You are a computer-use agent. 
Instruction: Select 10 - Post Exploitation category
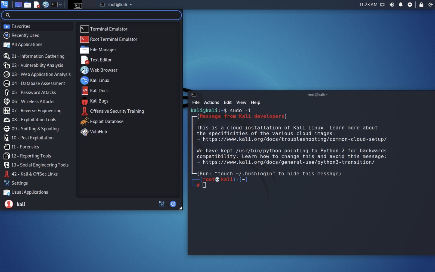(37, 138)
